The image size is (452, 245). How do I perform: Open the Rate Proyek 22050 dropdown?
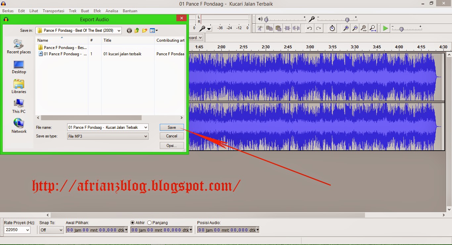pos(27,230)
